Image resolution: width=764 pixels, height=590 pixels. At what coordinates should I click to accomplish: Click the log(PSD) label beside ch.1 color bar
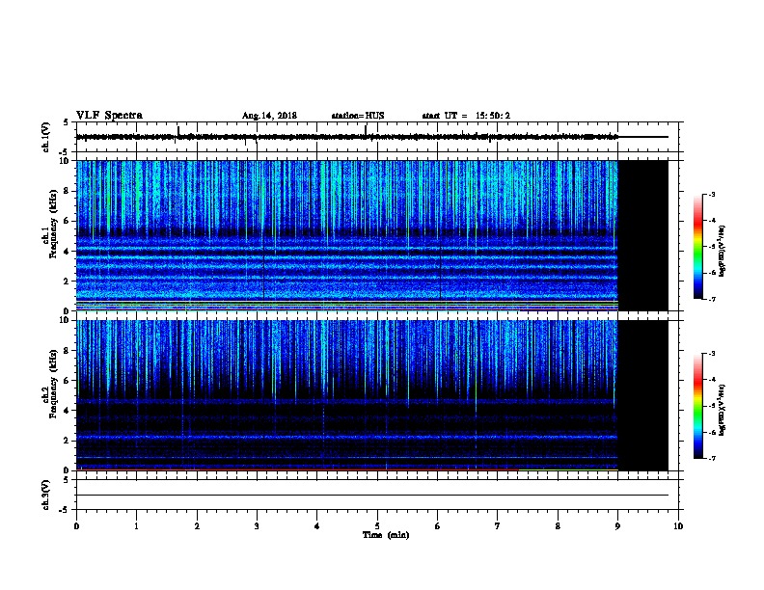[723, 251]
